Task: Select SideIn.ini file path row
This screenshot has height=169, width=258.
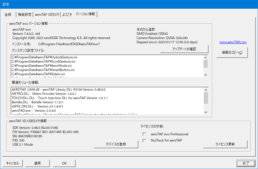Action: tap(107, 74)
